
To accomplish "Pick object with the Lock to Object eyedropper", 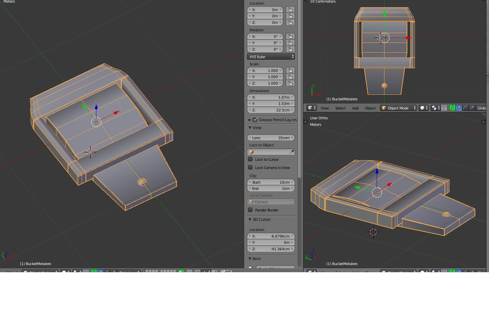I will point(292,152).
